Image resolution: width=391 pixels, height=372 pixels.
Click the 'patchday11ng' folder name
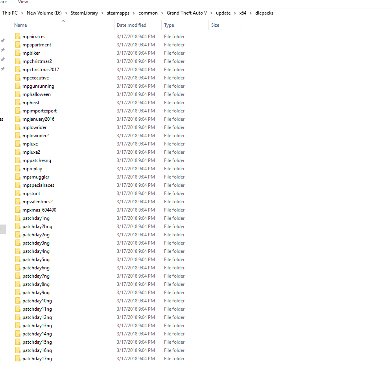click(x=37, y=309)
